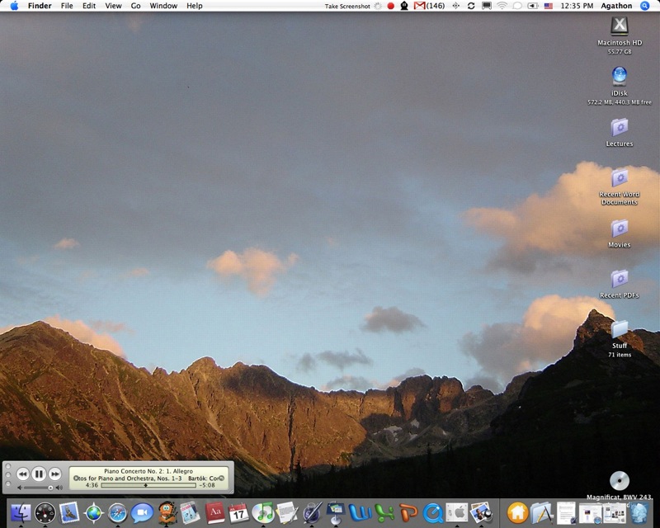Click the Trash icon in the Dock

(x=639, y=512)
